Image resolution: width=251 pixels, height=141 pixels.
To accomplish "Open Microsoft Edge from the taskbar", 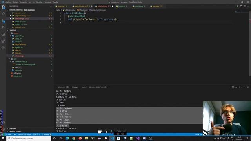I will point(67,138).
